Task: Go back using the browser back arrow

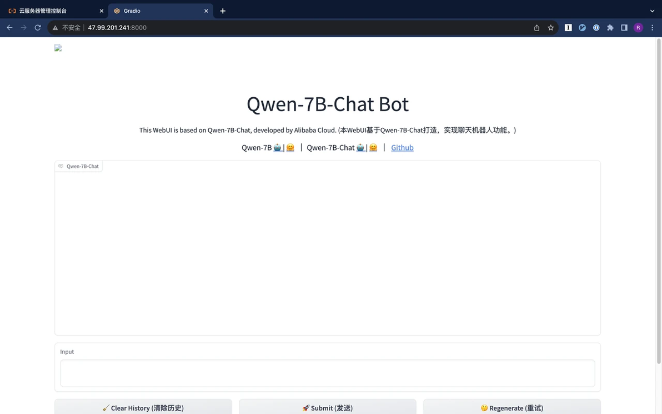Action: [9, 27]
